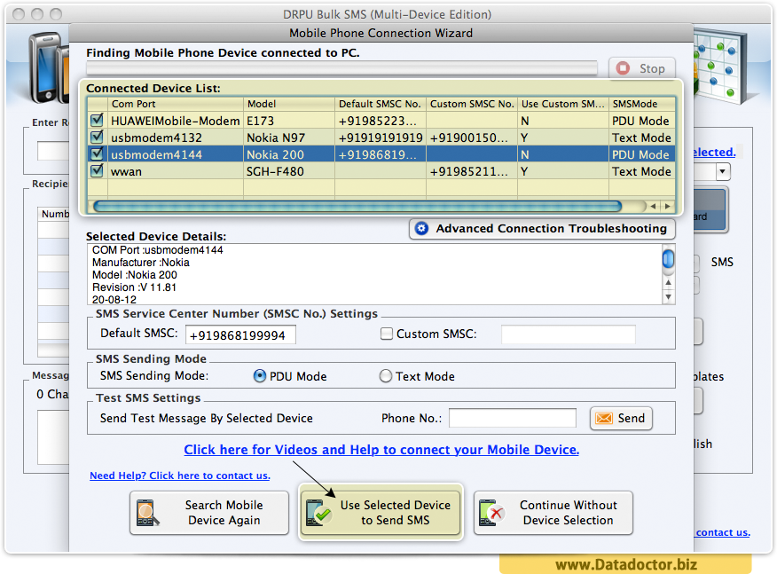This screenshot has width=777, height=574.
Task: Sort by the Com Port column header
Action: pos(175,104)
